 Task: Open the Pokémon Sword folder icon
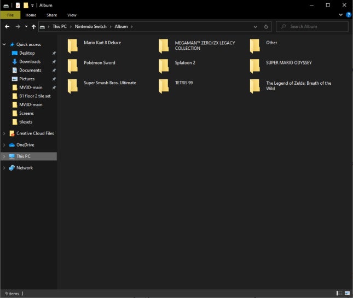[72, 66]
